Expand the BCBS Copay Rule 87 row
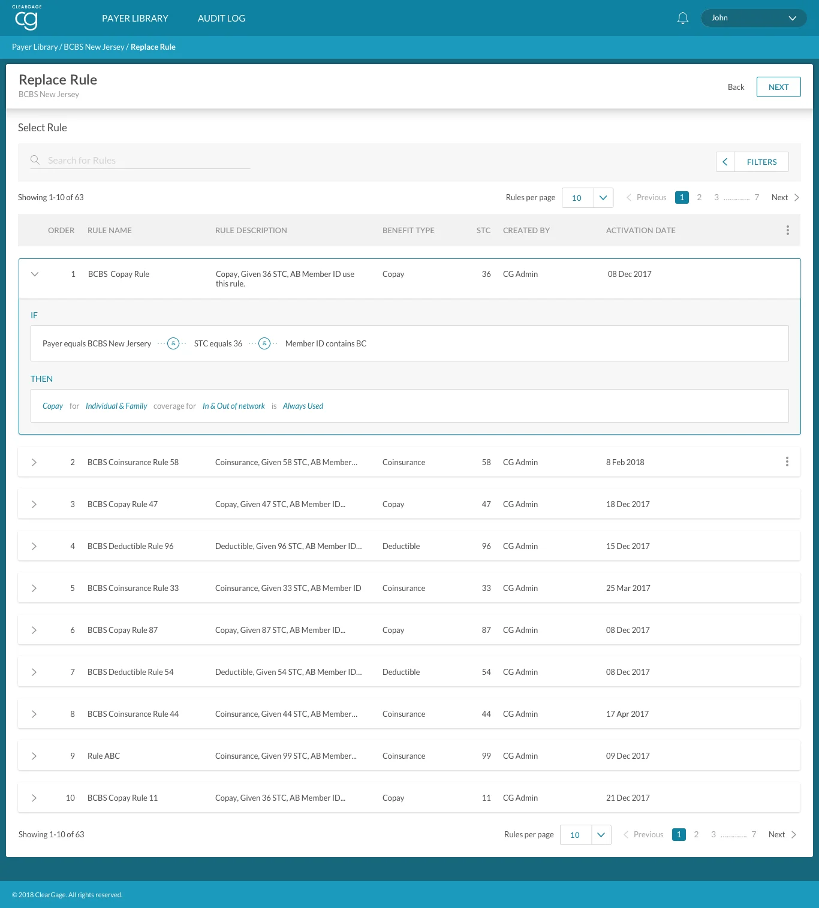Image resolution: width=819 pixels, height=908 pixels. 34,630
